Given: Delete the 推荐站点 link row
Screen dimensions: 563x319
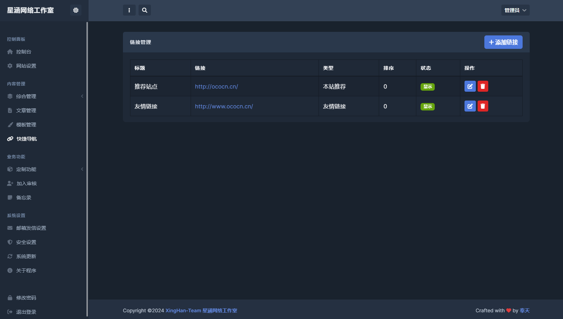Looking at the screenshot, I should coord(483,86).
